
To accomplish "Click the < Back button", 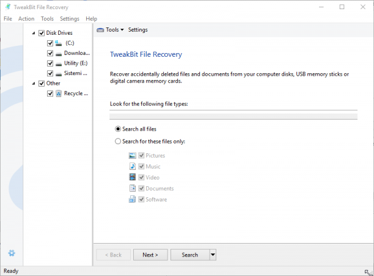I will tap(113, 255).
